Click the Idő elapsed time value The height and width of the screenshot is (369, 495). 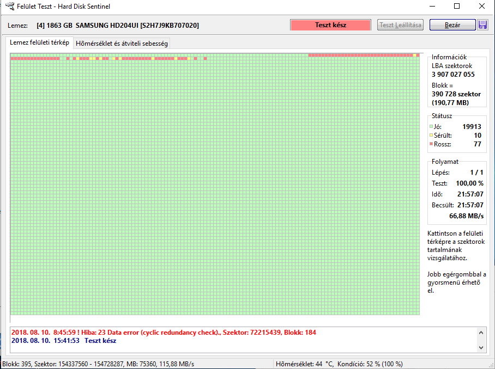coord(470,194)
